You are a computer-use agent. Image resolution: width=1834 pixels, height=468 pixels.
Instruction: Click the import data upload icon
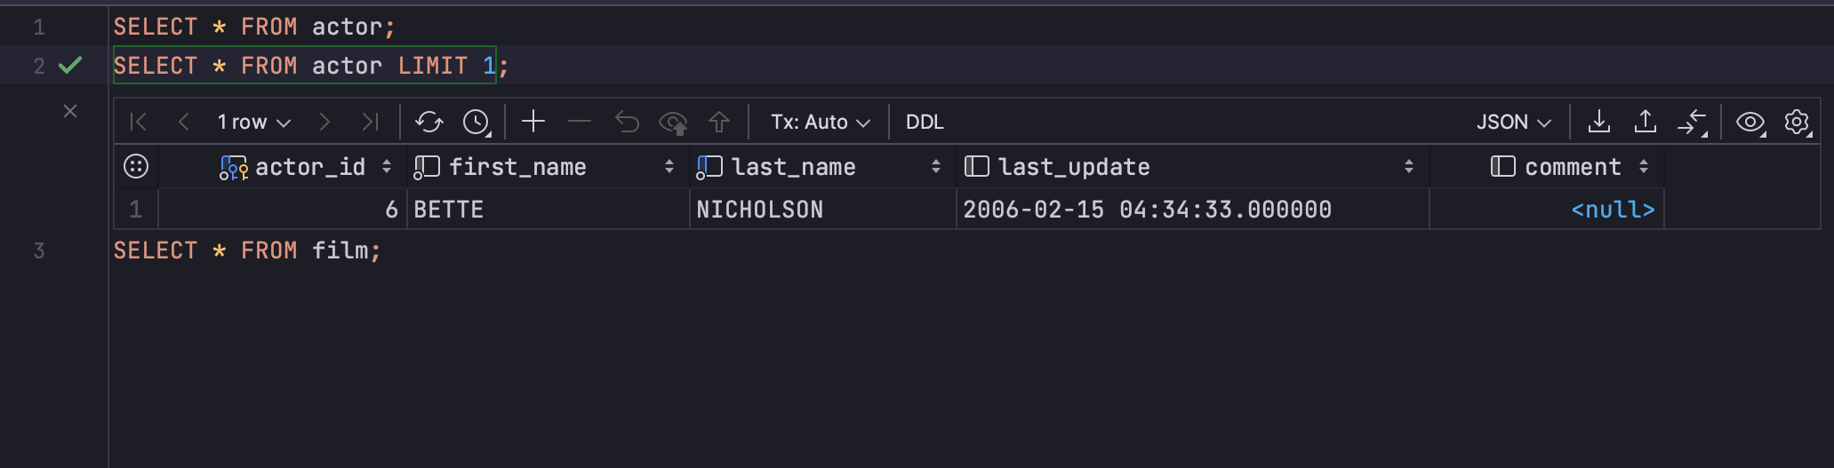pos(1646,122)
